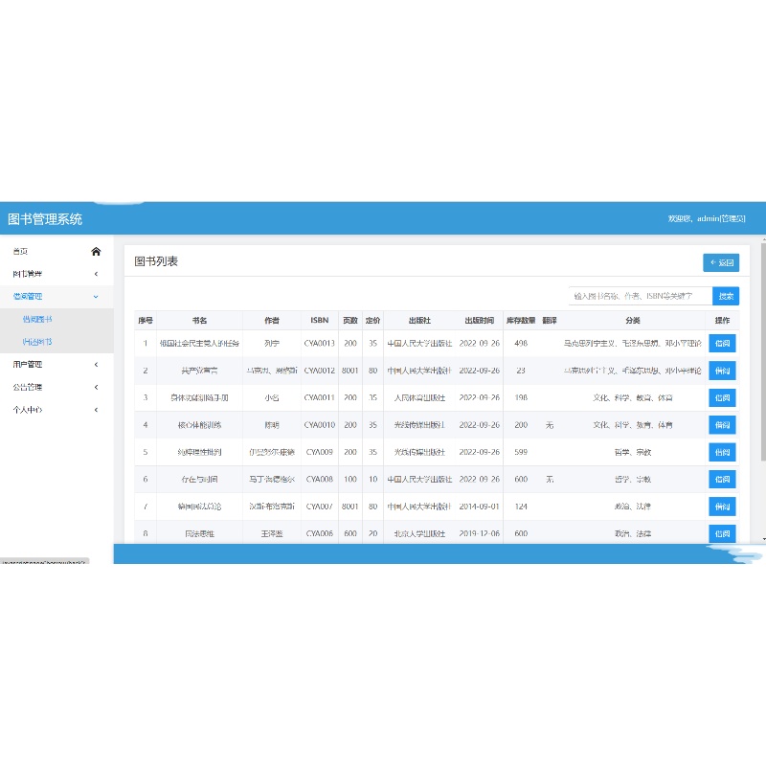Click publisher cell 北京大学出版社
The width and height of the screenshot is (766, 766).
(x=419, y=533)
